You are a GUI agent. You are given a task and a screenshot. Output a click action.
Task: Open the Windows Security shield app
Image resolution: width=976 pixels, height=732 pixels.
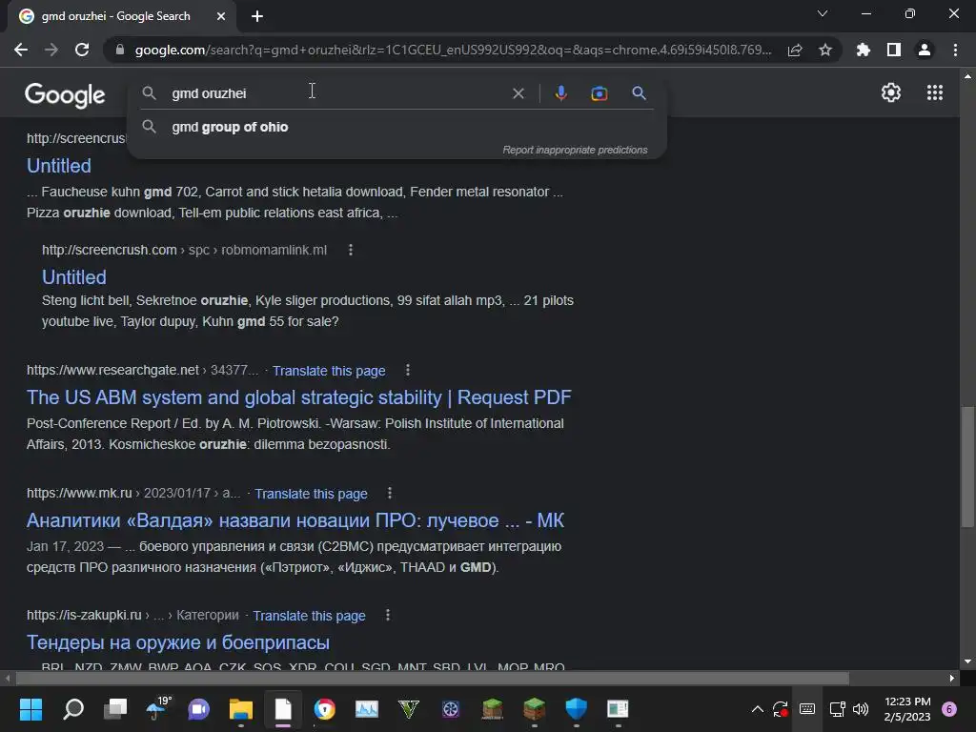pyautogui.click(x=576, y=708)
